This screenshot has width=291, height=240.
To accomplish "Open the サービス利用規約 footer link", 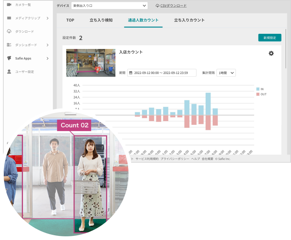I will (147, 159).
